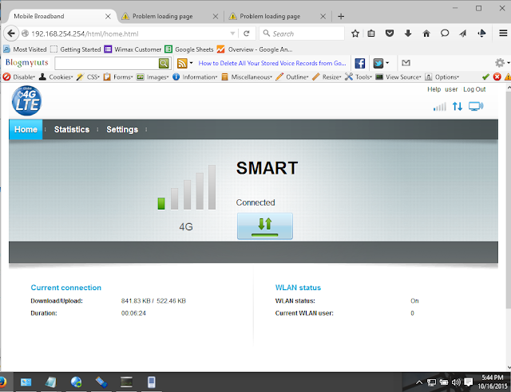Screen dimensions: 511x392
Task: Open the How to Delete Voice Records link
Action: tap(272, 63)
